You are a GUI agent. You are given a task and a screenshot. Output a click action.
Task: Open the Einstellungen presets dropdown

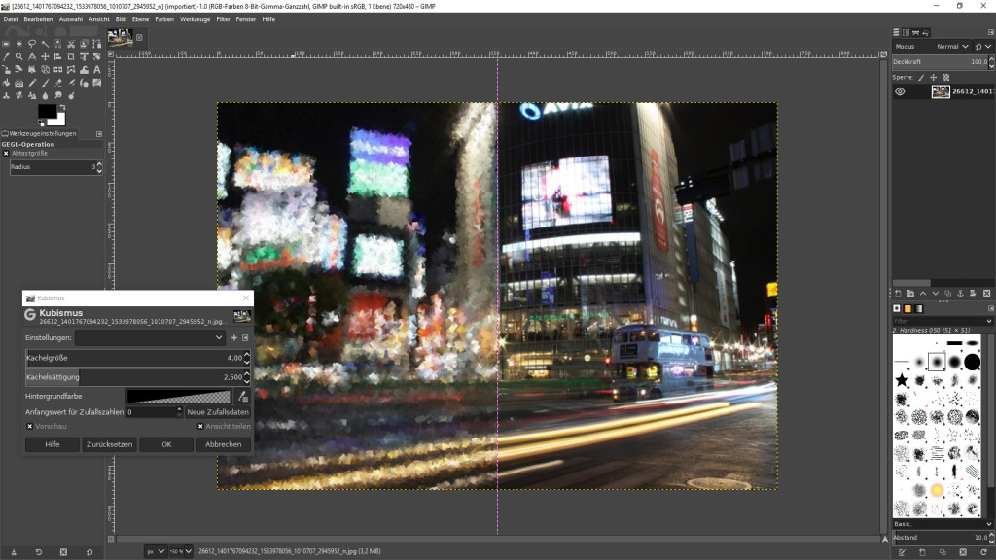[150, 337]
